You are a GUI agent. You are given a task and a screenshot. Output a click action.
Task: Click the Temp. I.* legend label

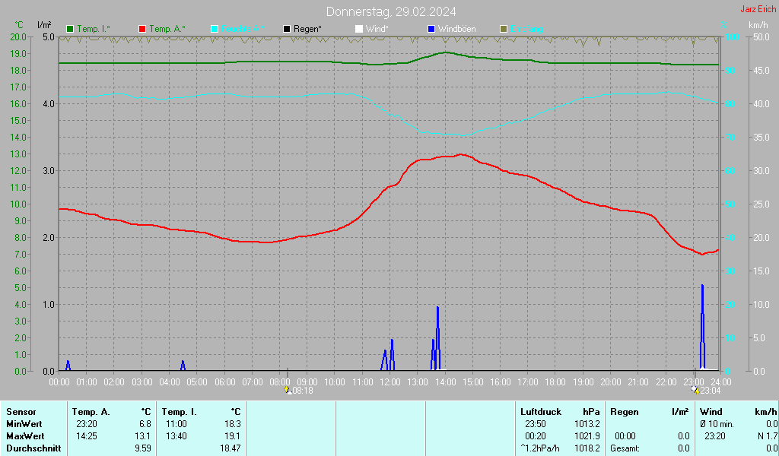pos(94,29)
